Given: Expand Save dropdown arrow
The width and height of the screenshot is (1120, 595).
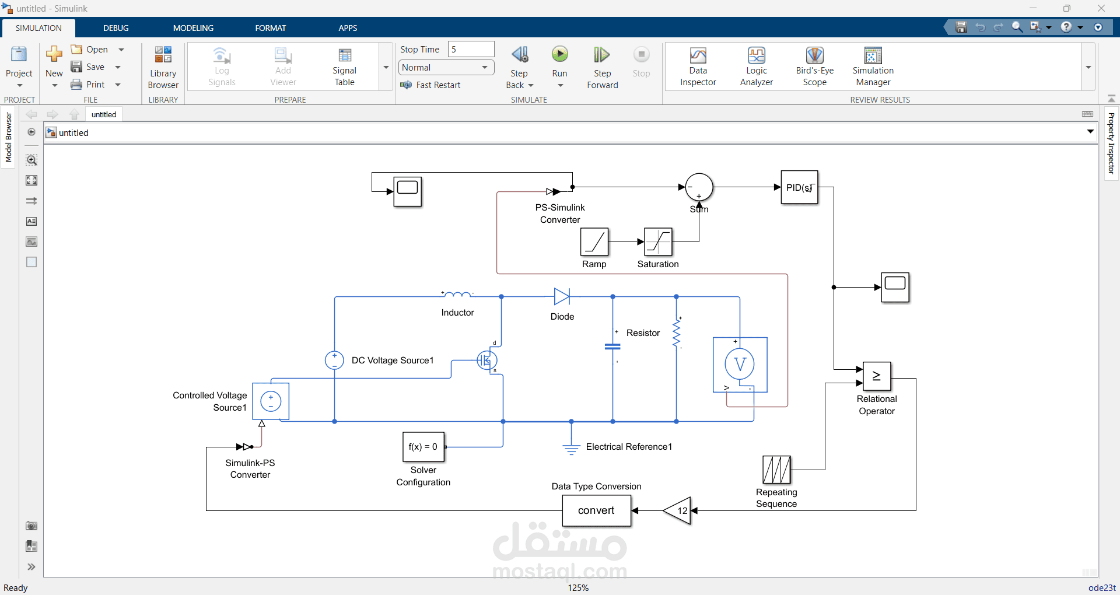Looking at the screenshot, I should [118, 67].
